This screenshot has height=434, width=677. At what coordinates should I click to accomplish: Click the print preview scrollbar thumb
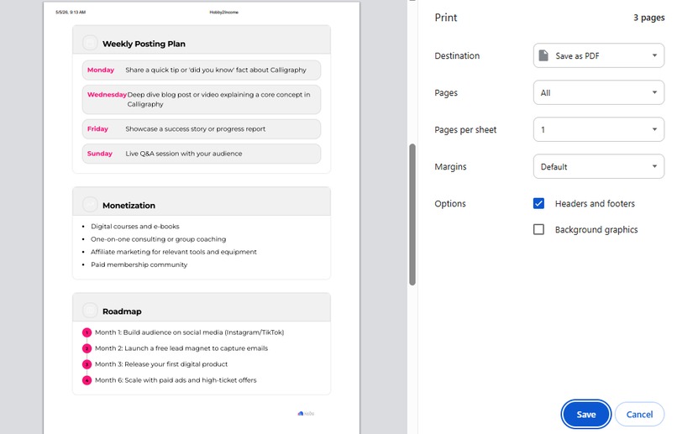412,214
